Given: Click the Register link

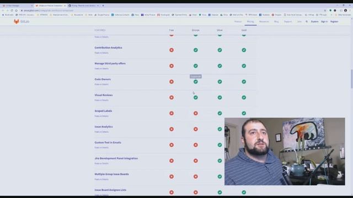Looking at the screenshot, I should click(x=334, y=21).
